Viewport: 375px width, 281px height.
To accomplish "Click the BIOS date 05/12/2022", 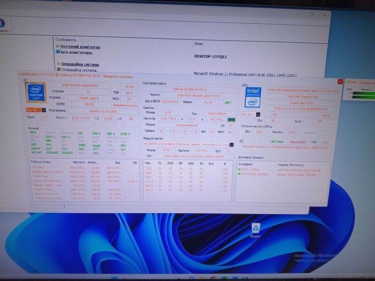I will (170, 101).
